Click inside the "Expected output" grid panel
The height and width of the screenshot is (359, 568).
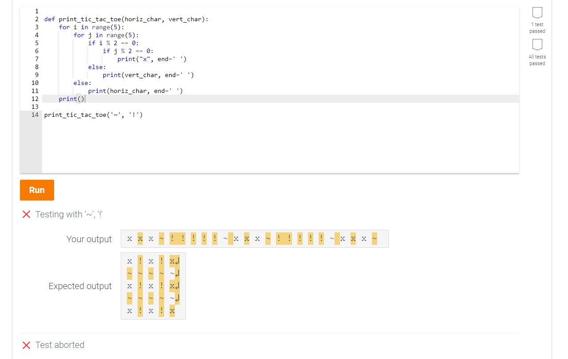pos(153,286)
